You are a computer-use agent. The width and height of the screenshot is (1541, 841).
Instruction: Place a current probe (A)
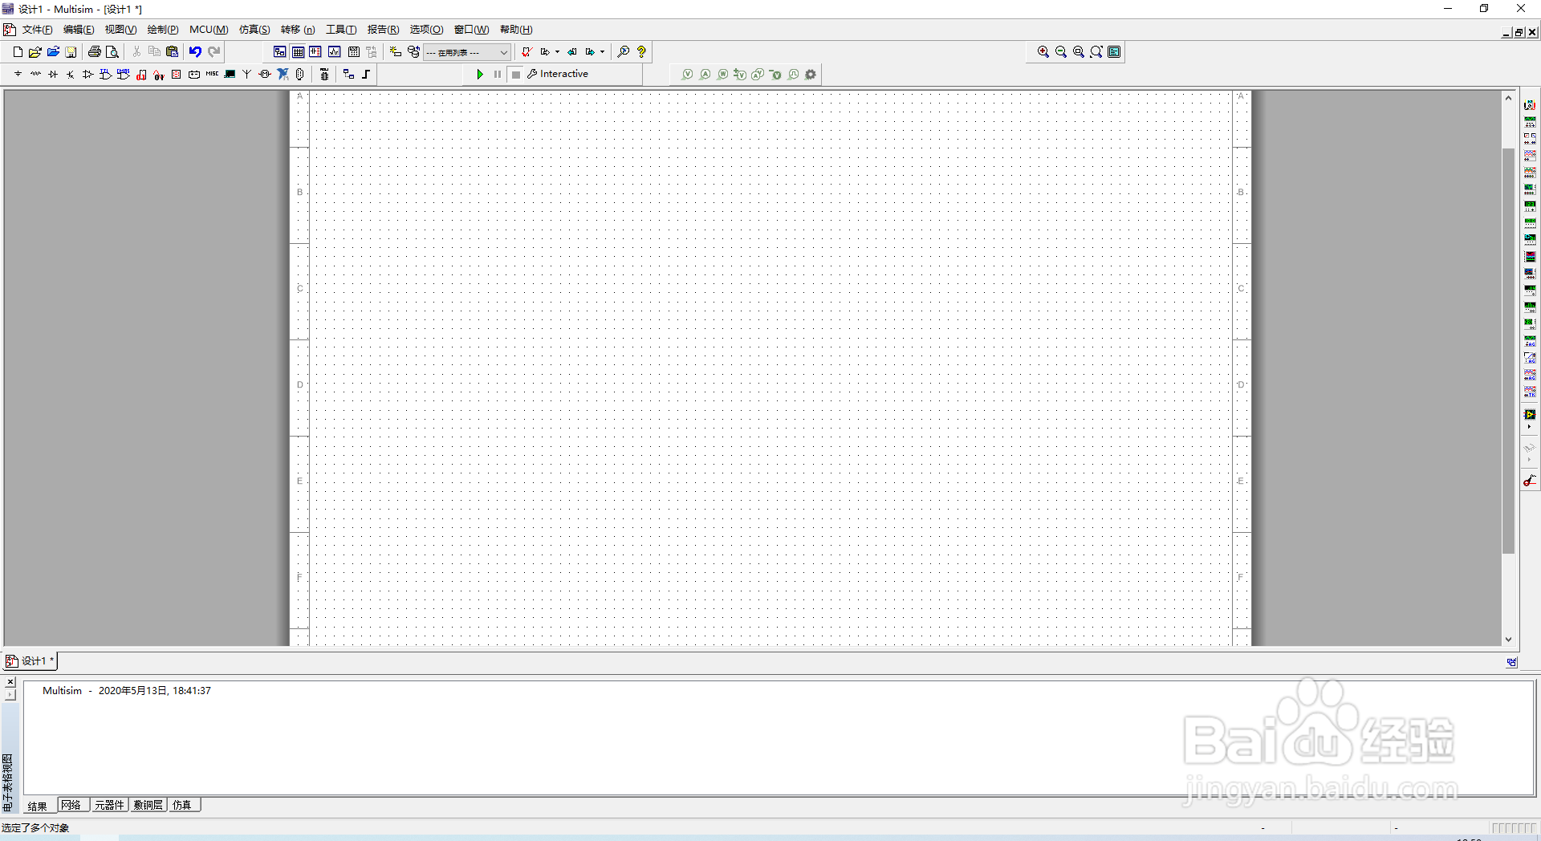coord(705,75)
